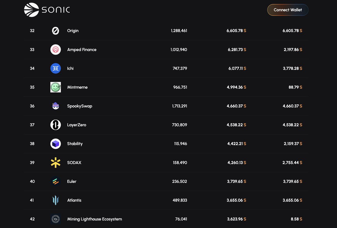The width and height of the screenshot is (337, 228).
Task: Click the amount 6,077.11 S
Action: pos(237,68)
